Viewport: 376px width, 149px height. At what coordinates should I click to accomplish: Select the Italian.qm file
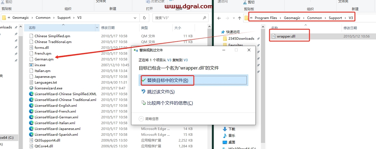click(42, 71)
